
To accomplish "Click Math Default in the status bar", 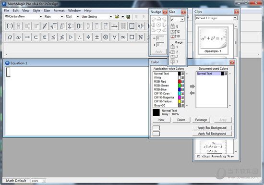I will pos(16,181).
